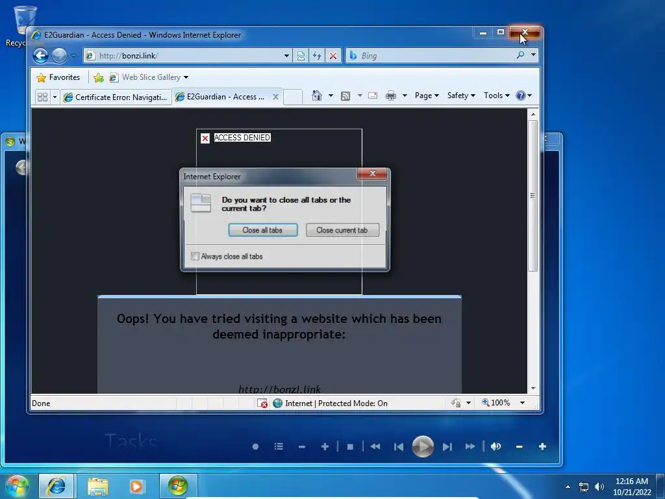Screen dimensions: 665x499
Task: Raise the Media Center volume with plus
Action: (x=542, y=446)
